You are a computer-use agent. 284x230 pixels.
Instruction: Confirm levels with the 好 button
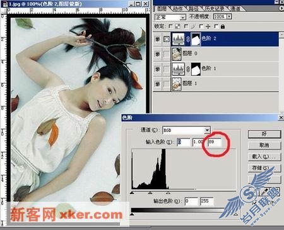pyautogui.click(x=264, y=134)
